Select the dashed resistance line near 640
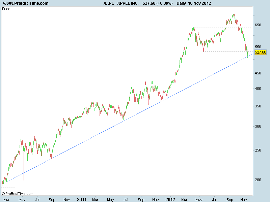 223,28
